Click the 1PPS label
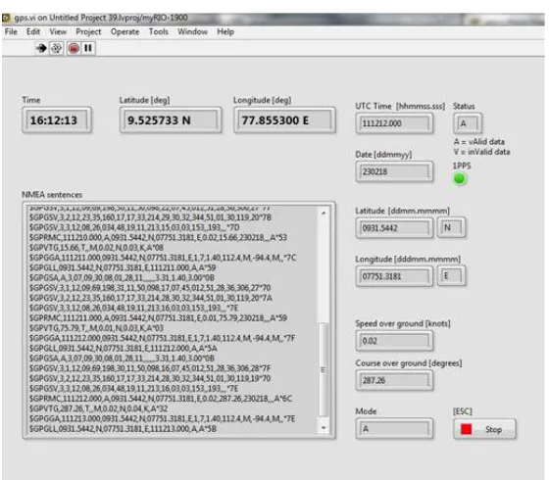 462,166
